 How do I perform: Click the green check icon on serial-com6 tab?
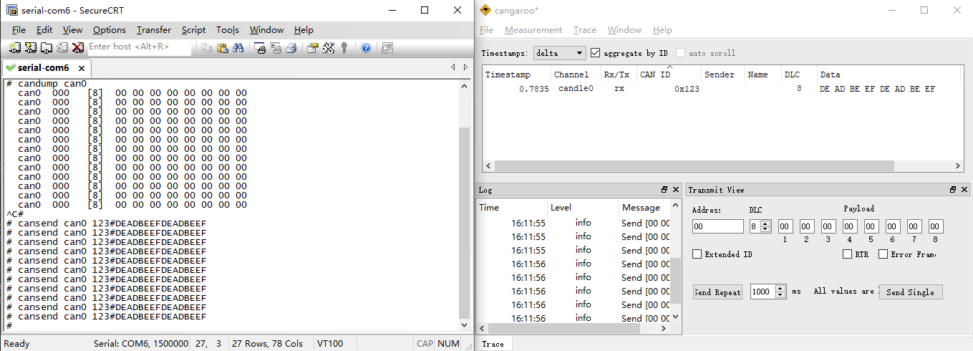[10, 68]
